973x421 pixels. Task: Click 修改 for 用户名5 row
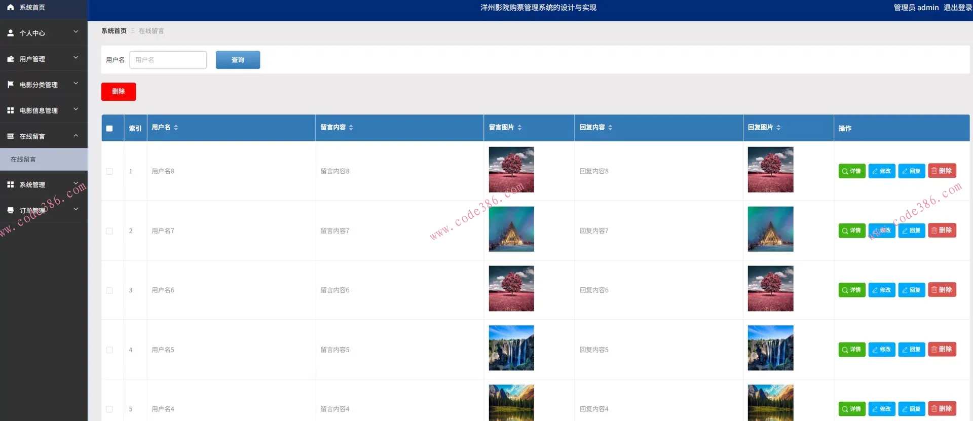point(882,350)
